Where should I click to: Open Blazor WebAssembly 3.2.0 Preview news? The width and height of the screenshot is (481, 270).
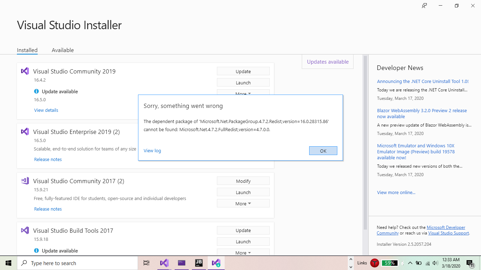(422, 114)
